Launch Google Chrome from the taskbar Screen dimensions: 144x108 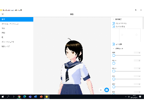(19, 97)
